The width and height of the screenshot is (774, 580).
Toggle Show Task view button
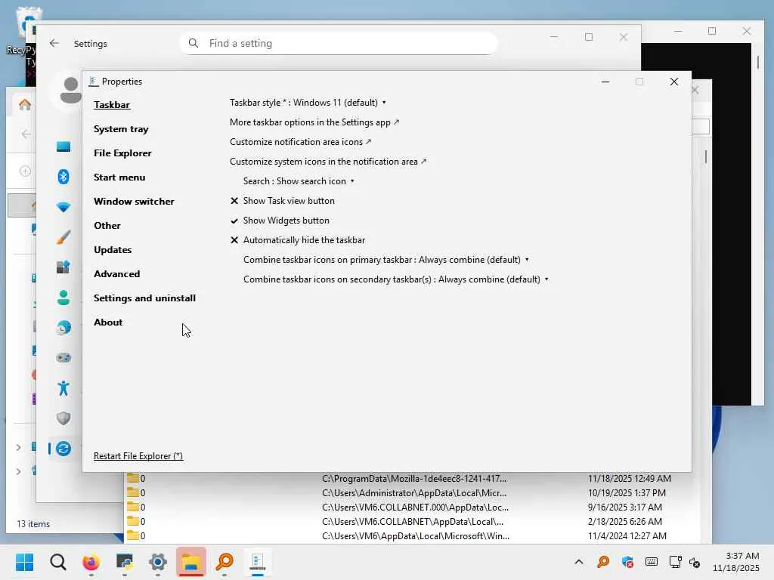click(283, 201)
